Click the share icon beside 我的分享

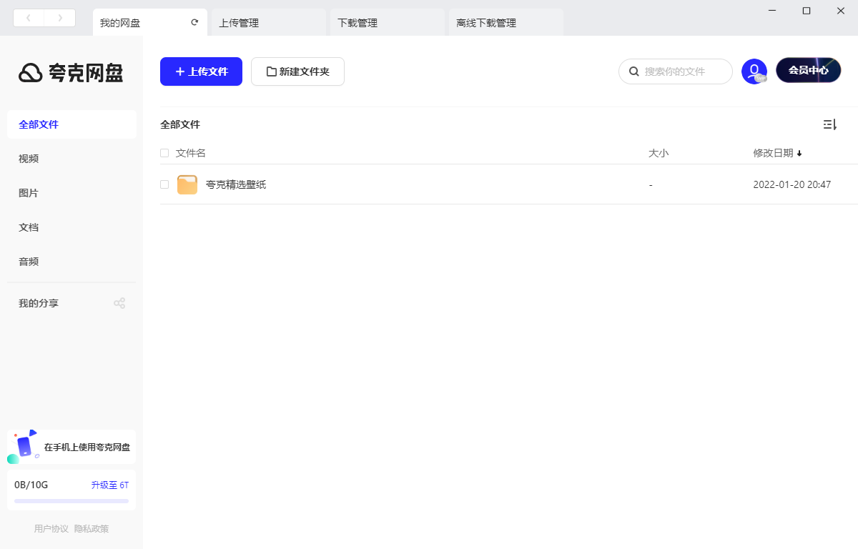click(119, 302)
